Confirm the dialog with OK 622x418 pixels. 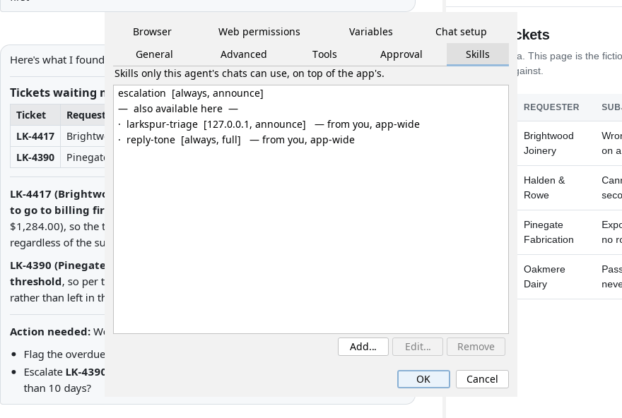click(423, 379)
